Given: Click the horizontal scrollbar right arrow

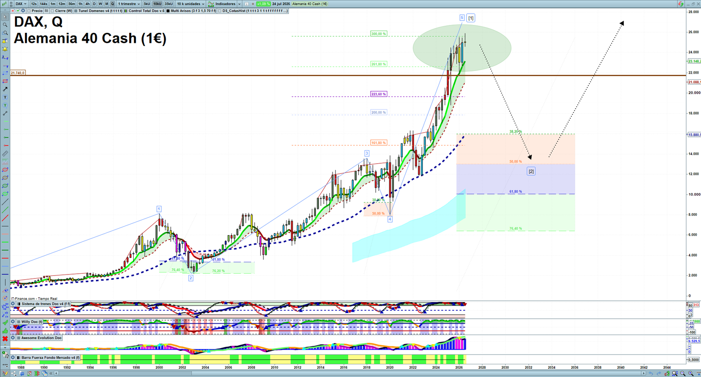Looking at the screenshot, I should (x=644, y=373).
